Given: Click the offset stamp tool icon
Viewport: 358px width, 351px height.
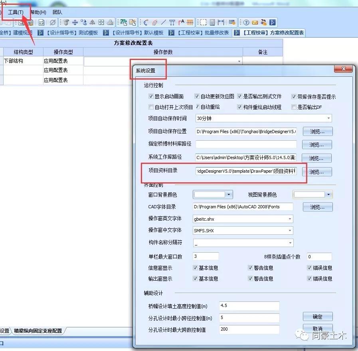Looking at the screenshot, I should pos(110,22).
